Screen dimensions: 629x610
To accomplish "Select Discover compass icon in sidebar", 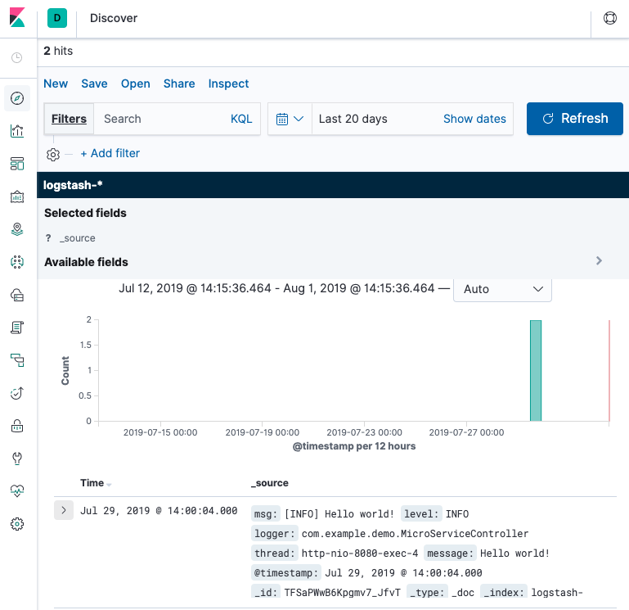I will [x=17, y=98].
